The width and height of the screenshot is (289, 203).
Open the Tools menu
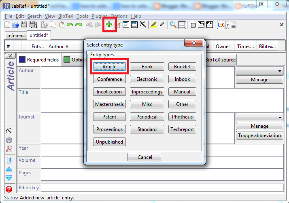click(83, 16)
